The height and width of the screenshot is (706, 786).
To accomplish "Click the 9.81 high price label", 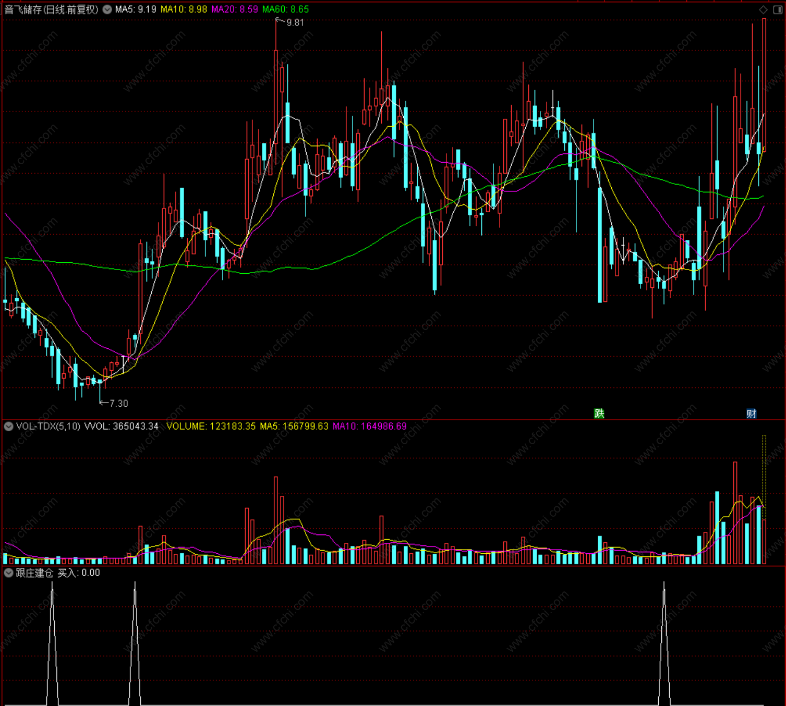I will click(295, 22).
